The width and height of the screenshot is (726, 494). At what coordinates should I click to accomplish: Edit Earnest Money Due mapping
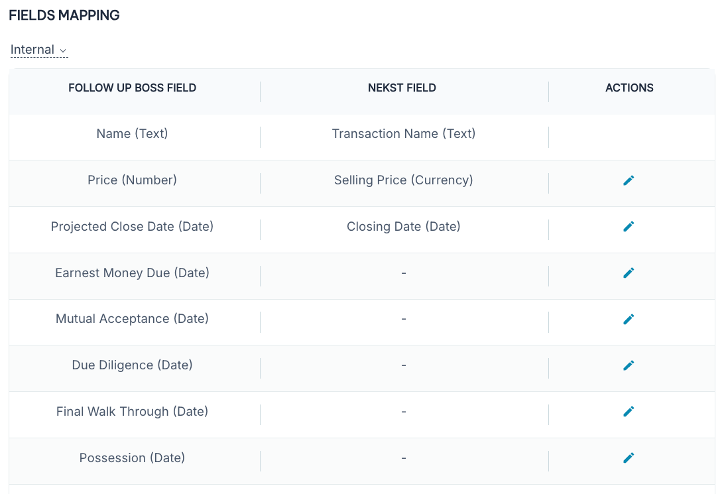point(629,273)
